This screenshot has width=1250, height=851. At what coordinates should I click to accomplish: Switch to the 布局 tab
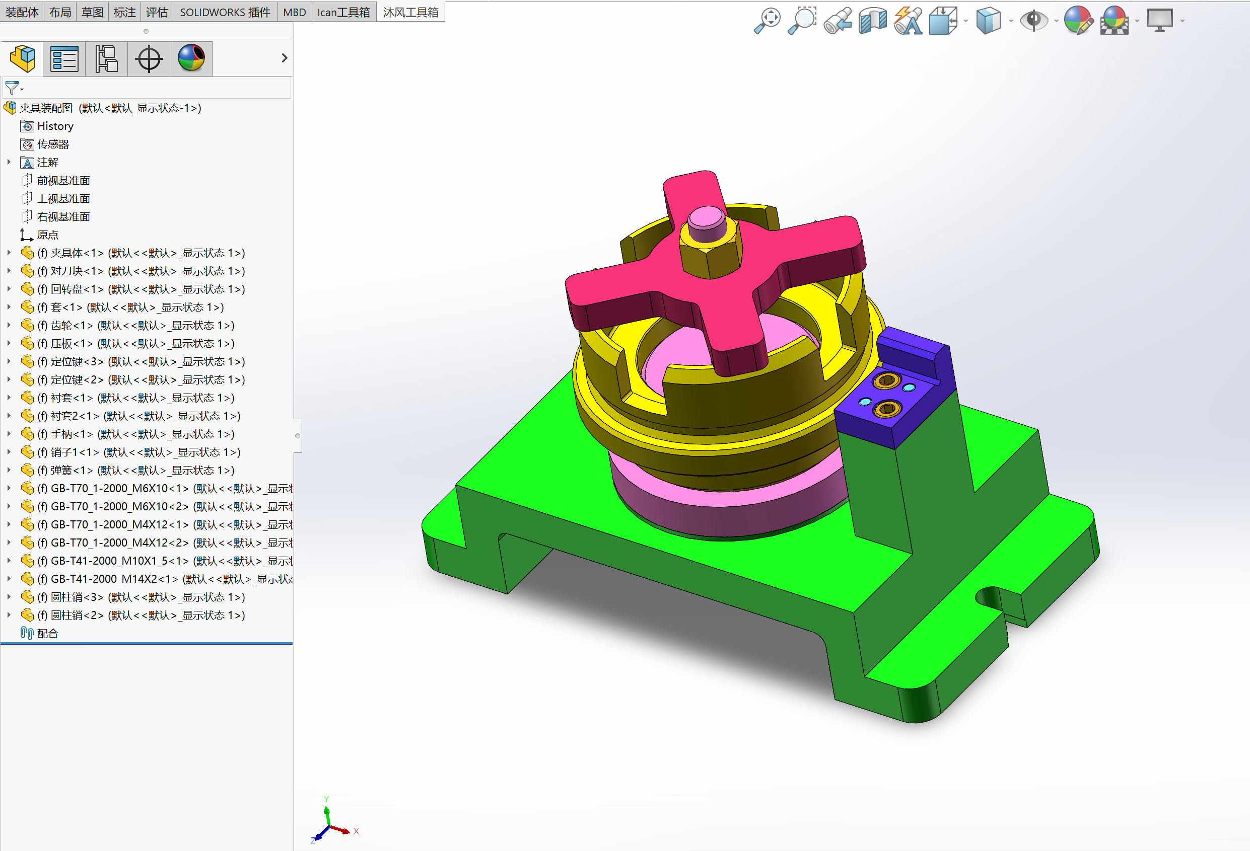(60, 13)
